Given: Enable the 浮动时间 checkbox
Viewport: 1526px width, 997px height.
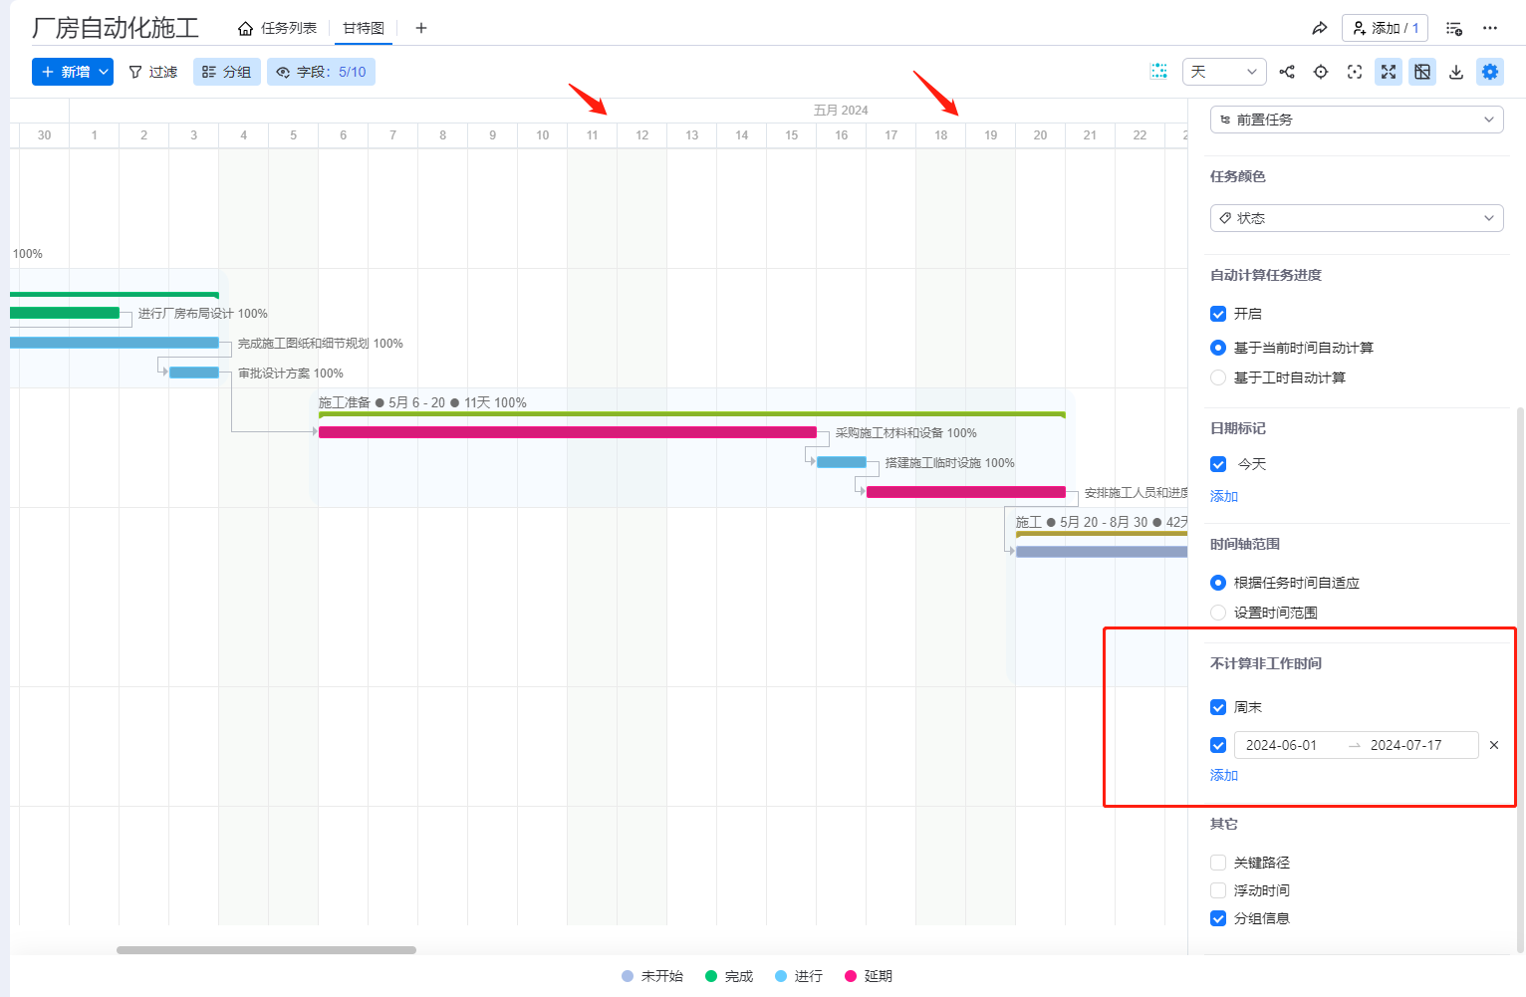Looking at the screenshot, I should tap(1218, 890).
